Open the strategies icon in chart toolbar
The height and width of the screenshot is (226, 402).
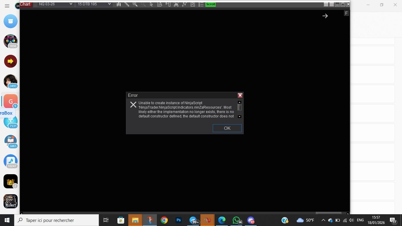(184, 4)
